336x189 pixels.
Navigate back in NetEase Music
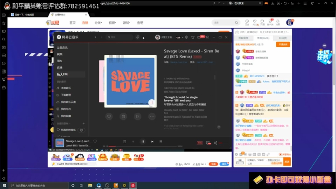click(96, 37)
